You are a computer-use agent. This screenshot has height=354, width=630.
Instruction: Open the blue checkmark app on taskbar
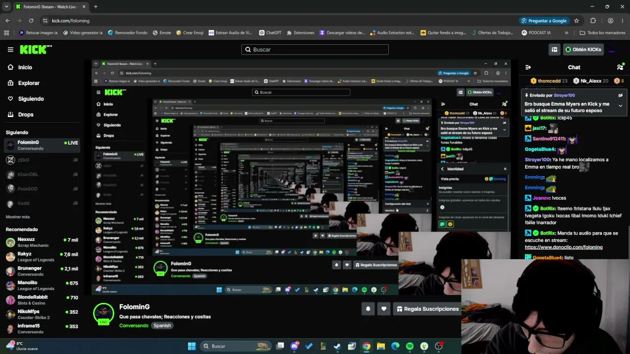click(x=309, y=346)
